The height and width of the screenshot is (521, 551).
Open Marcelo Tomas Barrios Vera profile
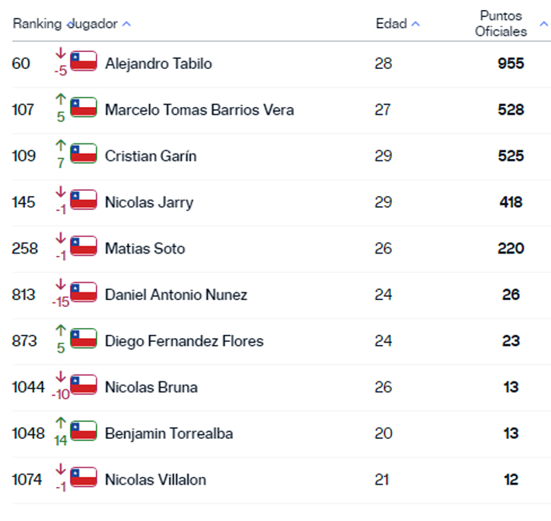pos(199,109)
